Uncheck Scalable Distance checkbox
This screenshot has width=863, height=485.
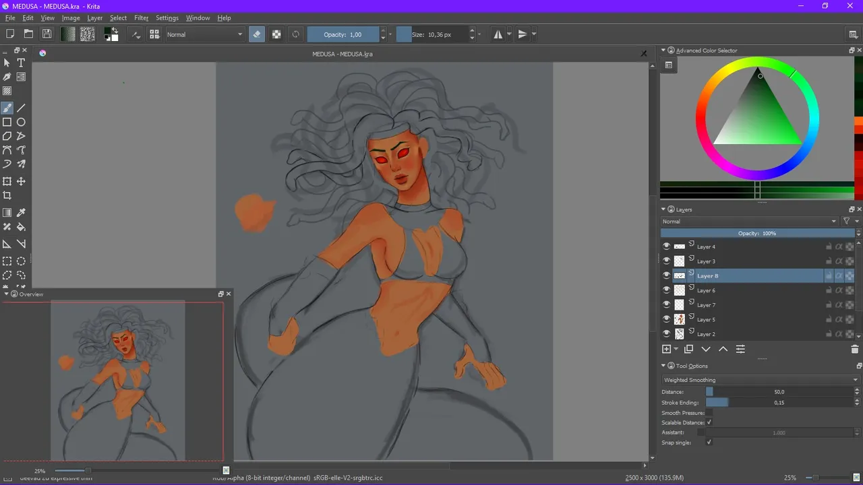click(709, 422)
